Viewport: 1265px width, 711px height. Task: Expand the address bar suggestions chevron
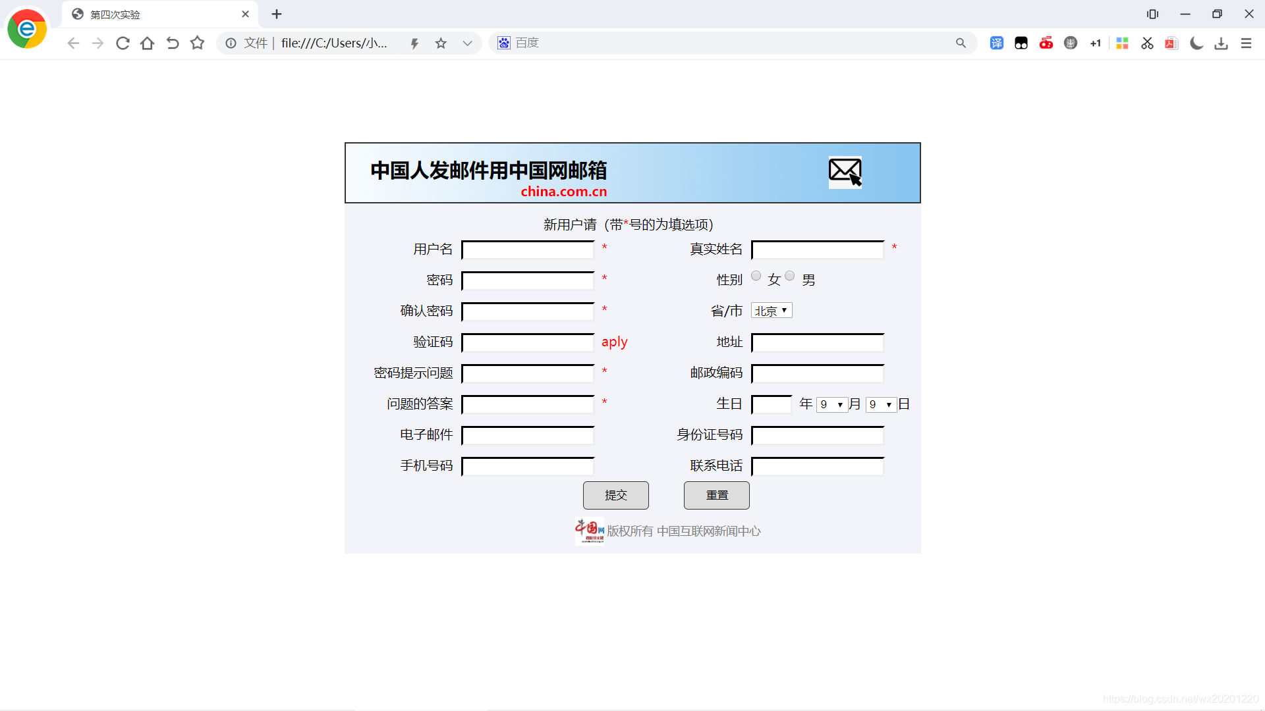(468, 43)
